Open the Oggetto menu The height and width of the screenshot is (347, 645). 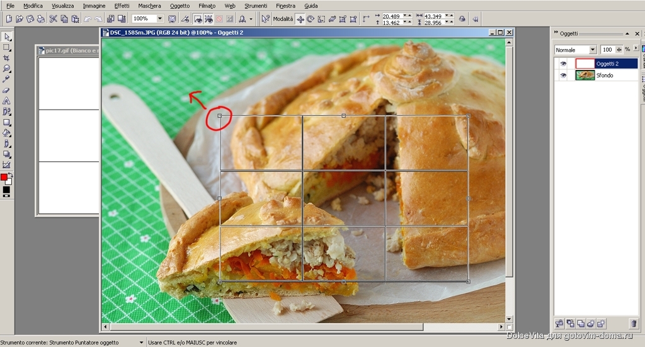point(180,6)
